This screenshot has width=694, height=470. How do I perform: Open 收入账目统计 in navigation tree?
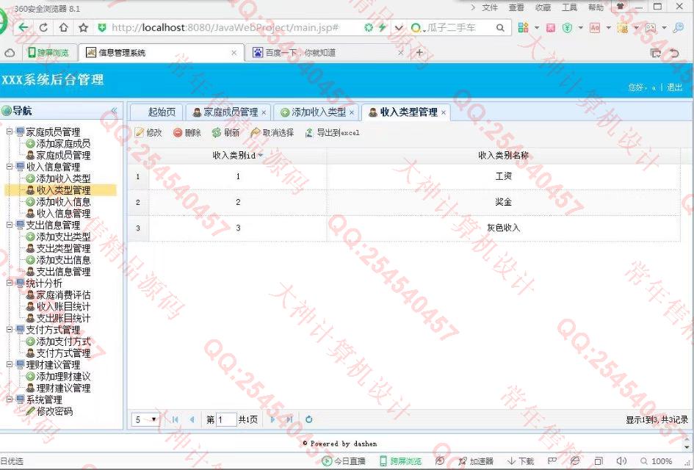point(63,306)
